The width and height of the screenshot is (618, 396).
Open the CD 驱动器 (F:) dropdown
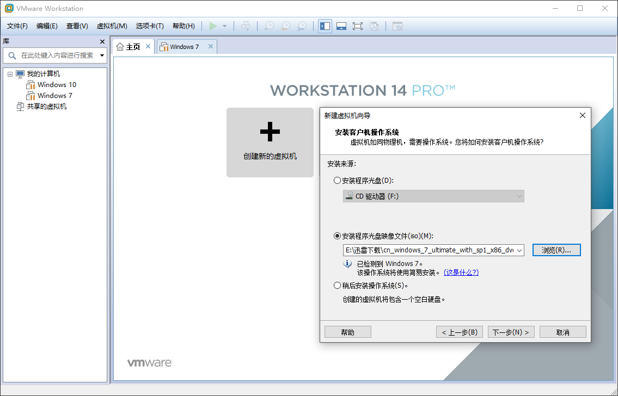(433, 196)
